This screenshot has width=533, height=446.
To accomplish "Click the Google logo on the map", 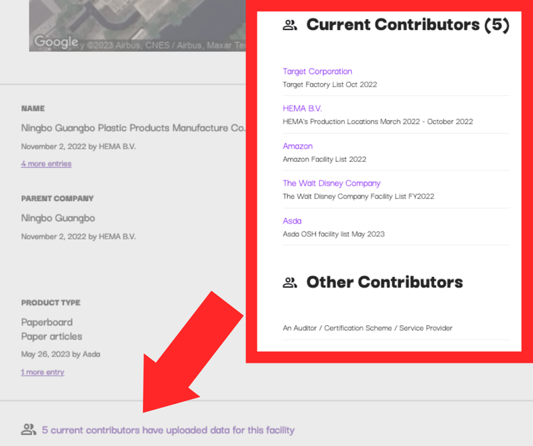I will pyautogui.click(x=55, y=42).
